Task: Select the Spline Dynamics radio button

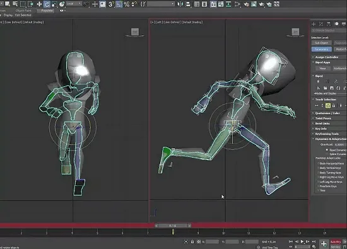Action: 327,154
